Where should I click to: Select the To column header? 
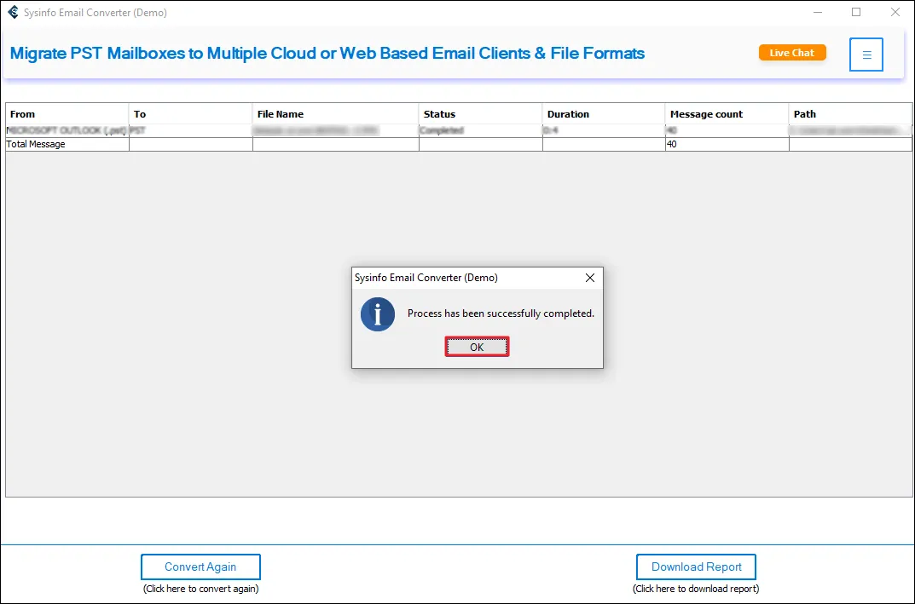(x=191, y=114)
